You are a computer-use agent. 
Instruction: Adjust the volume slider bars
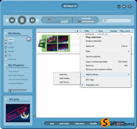58,21
